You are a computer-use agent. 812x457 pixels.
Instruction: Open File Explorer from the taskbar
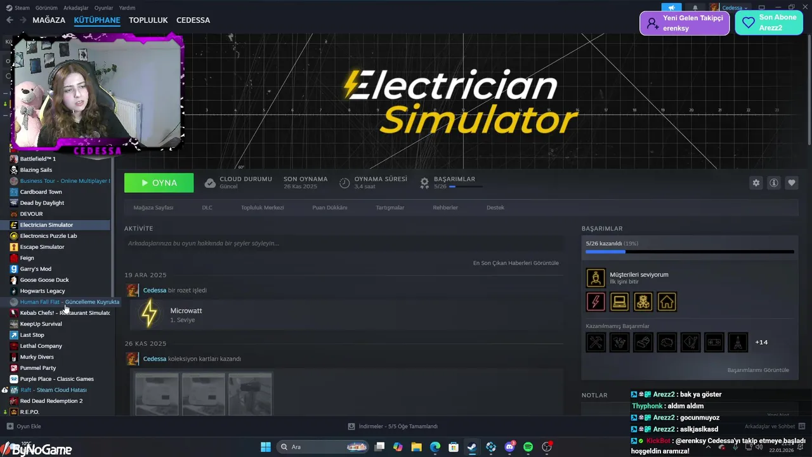click(x=416, y=447)
